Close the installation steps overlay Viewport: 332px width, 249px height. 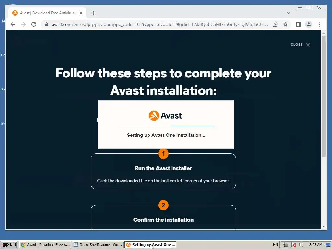pyautogui.click(x=300, y=44)
